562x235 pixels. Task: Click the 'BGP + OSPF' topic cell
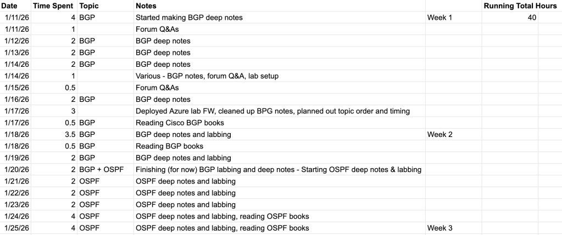[99, 169]
